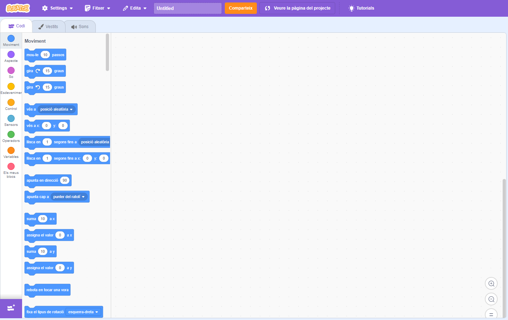
Task: Expand the Fitxer menu
Action: click(x=97, y=8)
